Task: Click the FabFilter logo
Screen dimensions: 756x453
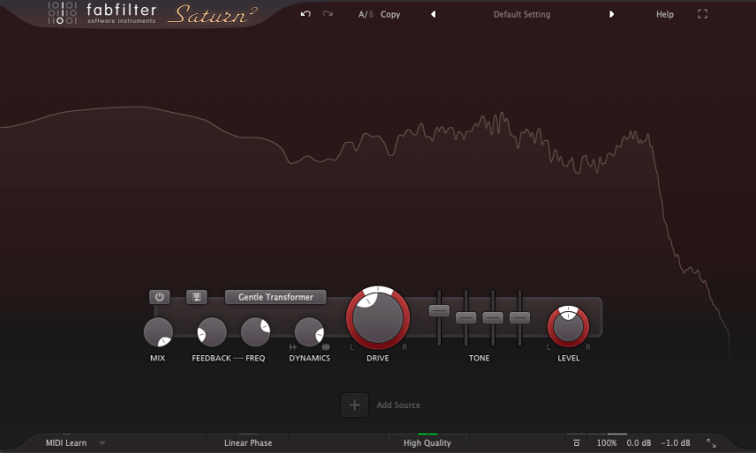Action: click(x=102, y=13)
